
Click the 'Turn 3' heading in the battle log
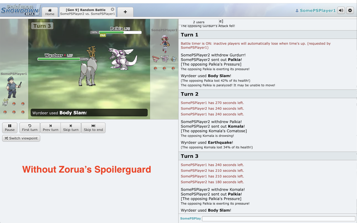[189, 156]
